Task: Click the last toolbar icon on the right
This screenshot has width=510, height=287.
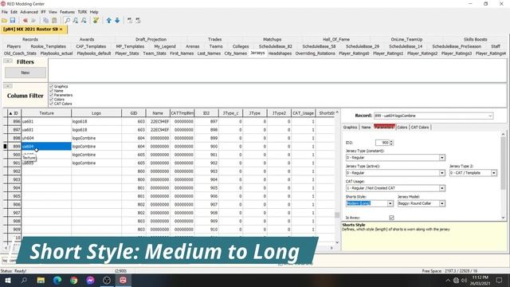Action: [x=138, y=21]
